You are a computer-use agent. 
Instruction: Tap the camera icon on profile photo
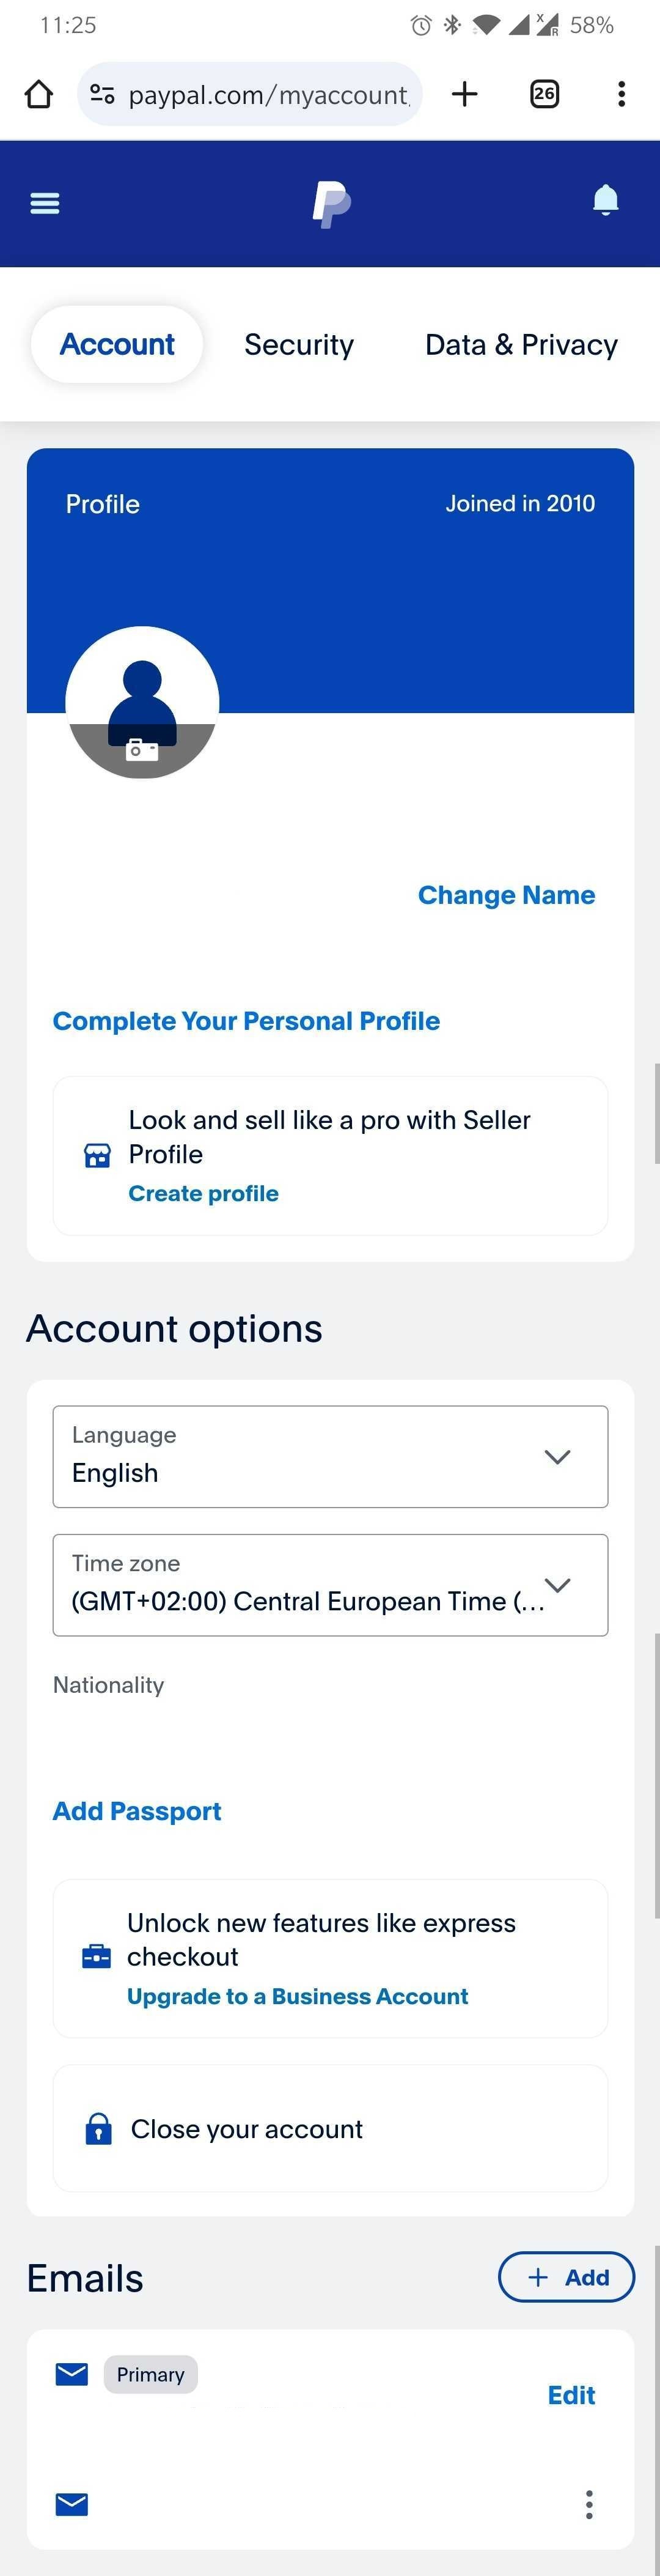(x=142, y=749)
